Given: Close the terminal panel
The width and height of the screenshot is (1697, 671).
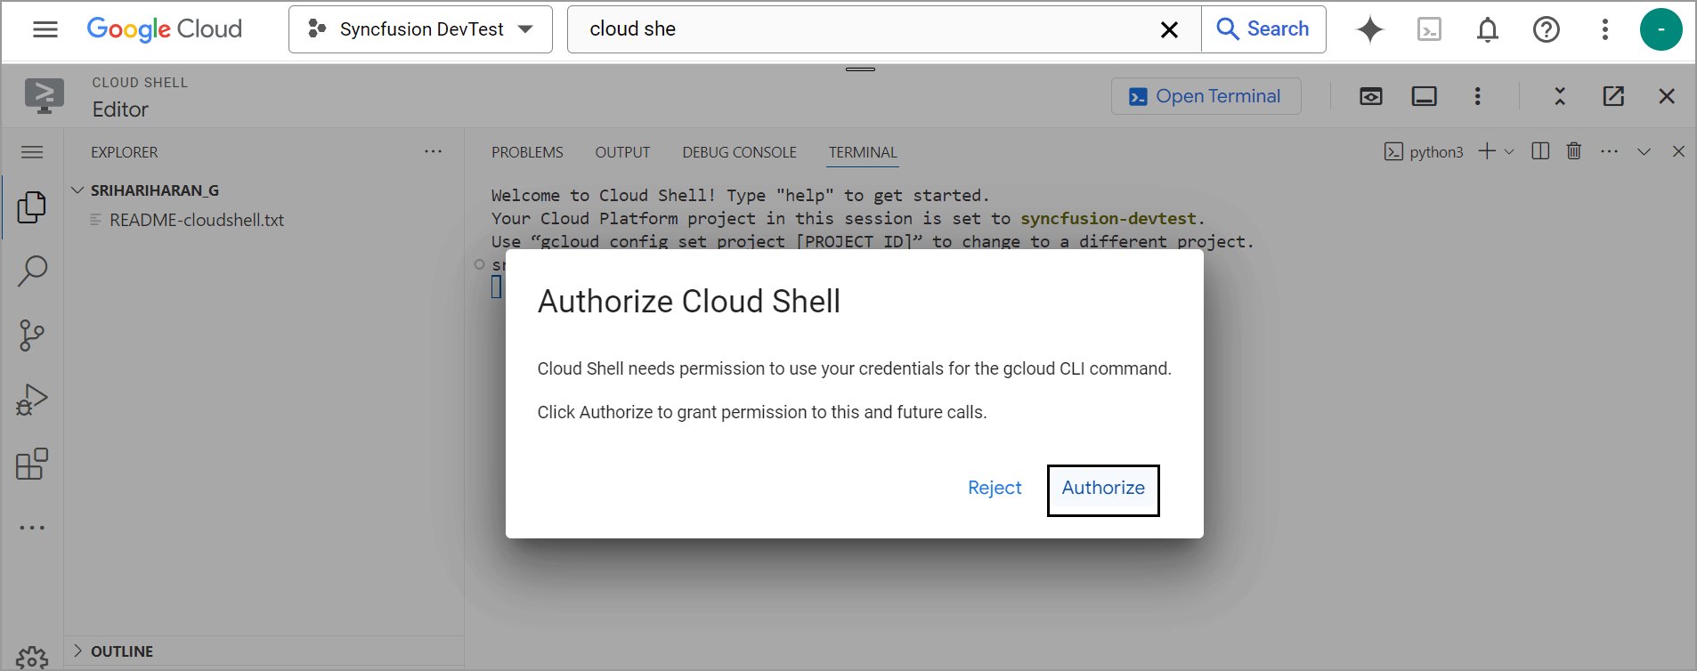Looking at the screenshot, I should click(x=1678, y=152).
